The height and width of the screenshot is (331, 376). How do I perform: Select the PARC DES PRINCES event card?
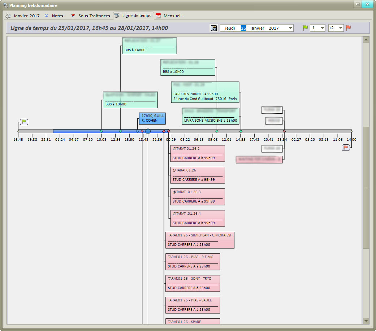coord(205,92)
